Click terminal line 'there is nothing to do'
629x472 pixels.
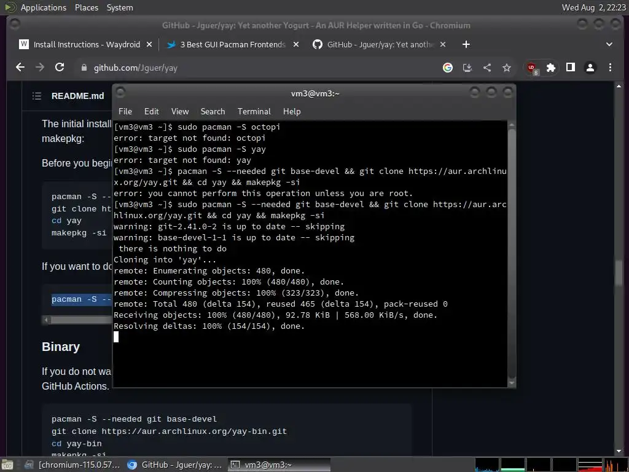click(x=173, y=248)
